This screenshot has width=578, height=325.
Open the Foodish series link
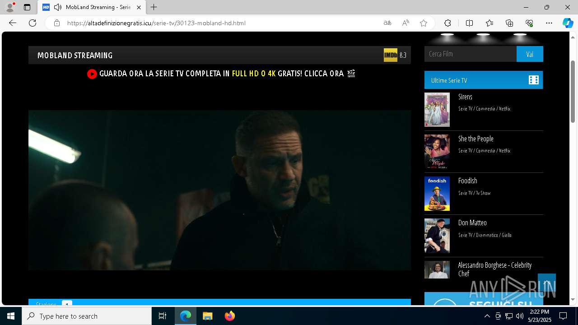click(468, 181)
